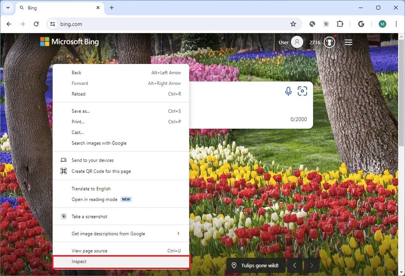Open the browser profile avatar
The image size is (405, 276).
[382, 24]
